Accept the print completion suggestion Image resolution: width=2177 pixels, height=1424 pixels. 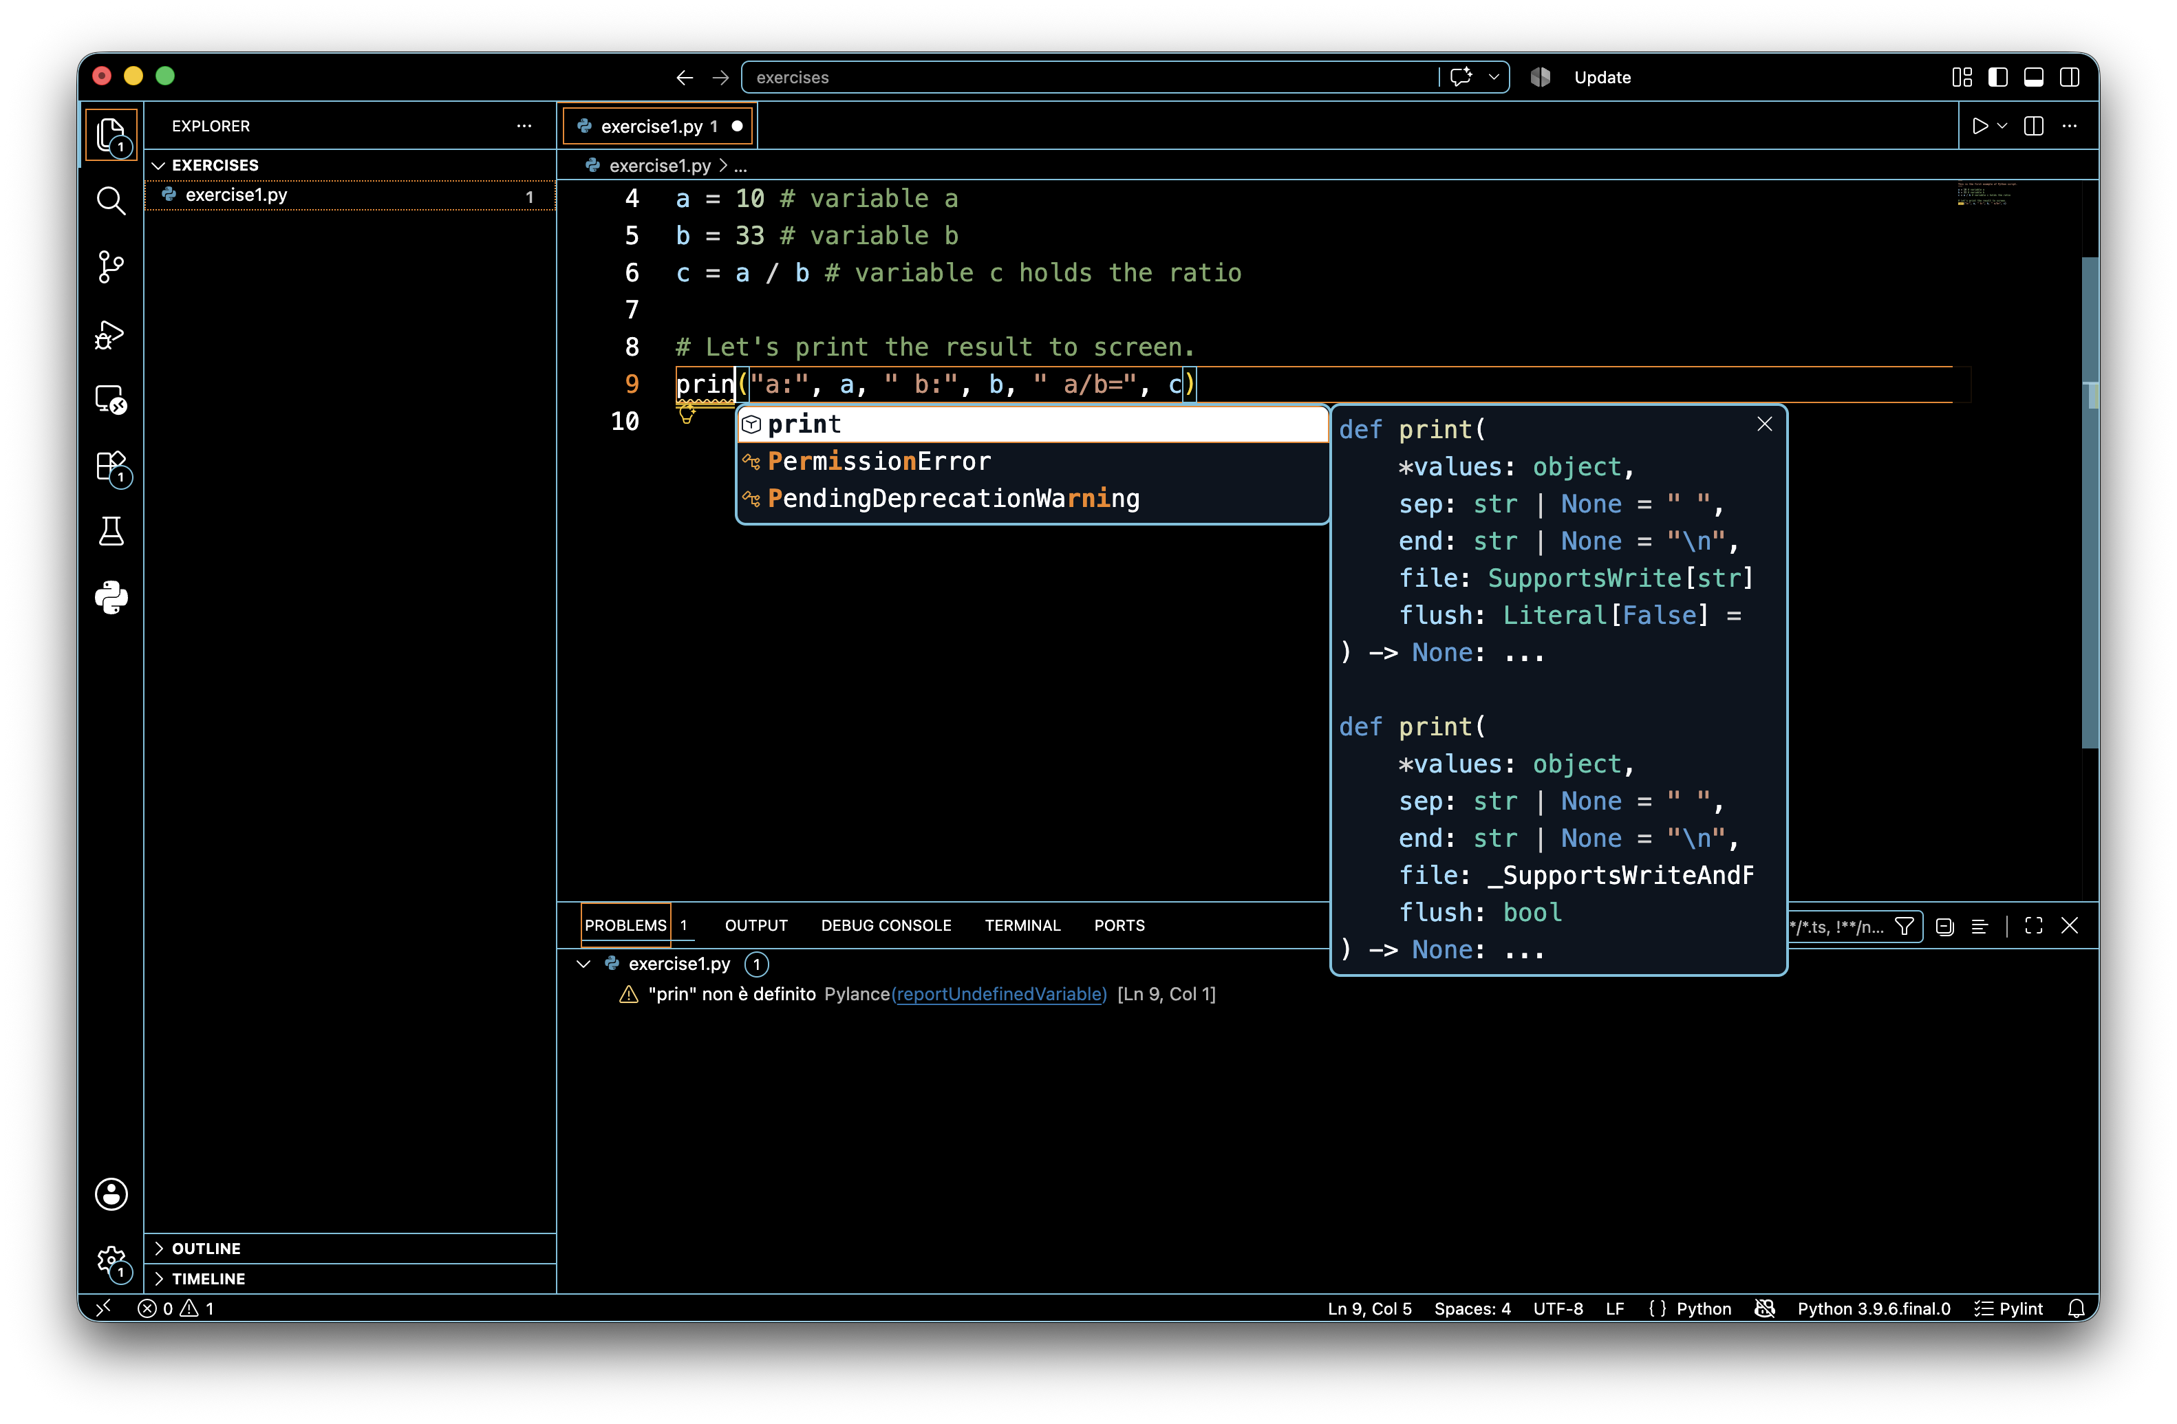coord(1033,424)
